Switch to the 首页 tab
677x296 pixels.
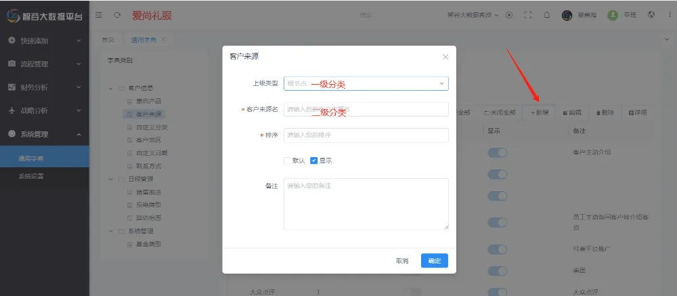(108, 41)
